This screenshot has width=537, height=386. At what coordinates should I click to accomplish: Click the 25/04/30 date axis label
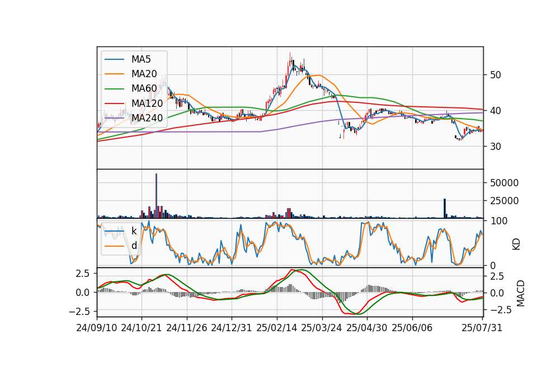coord(367,328)
